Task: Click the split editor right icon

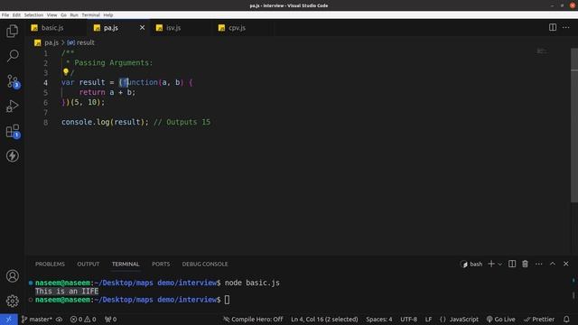Action: 552,28
